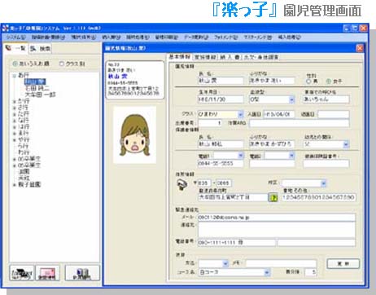Open the コース名 dropdown showing 白コース
This screenshot has width=376, height=295.
pyautogui.click(x=267, y=272)
